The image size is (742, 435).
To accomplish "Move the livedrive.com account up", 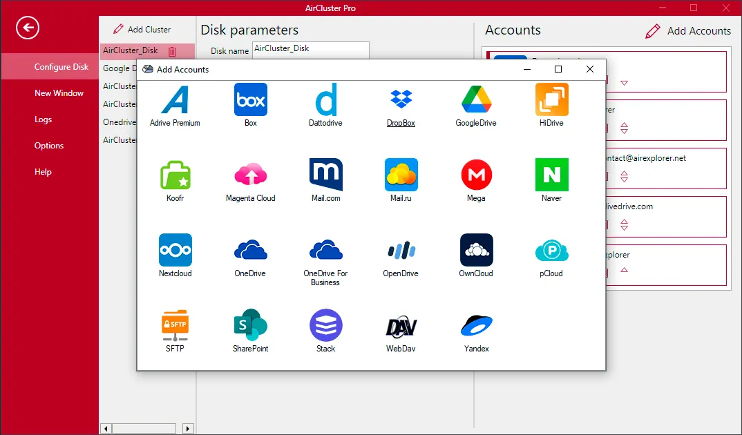I will (x=624, y=221).
